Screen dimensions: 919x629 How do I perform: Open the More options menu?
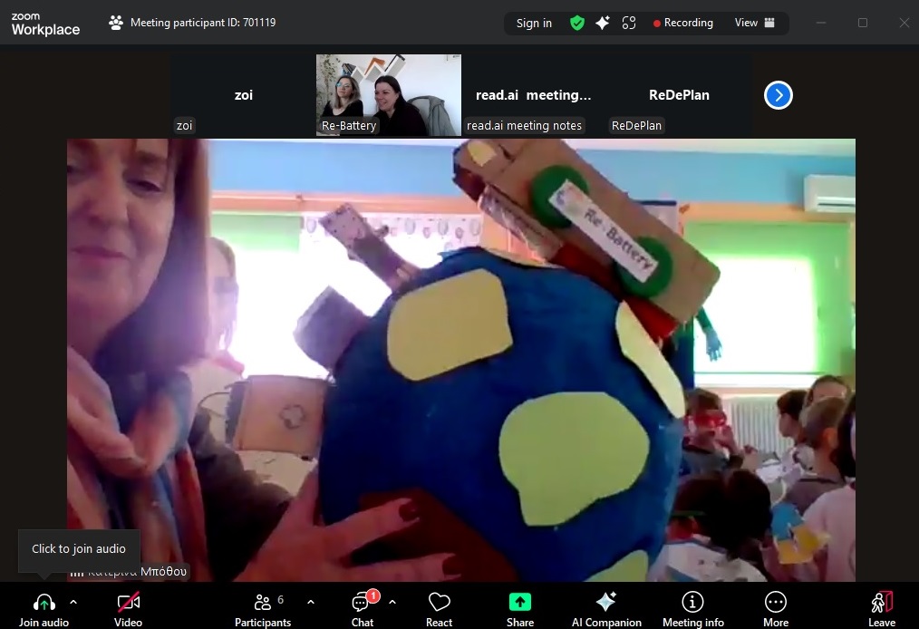(775, 603)
